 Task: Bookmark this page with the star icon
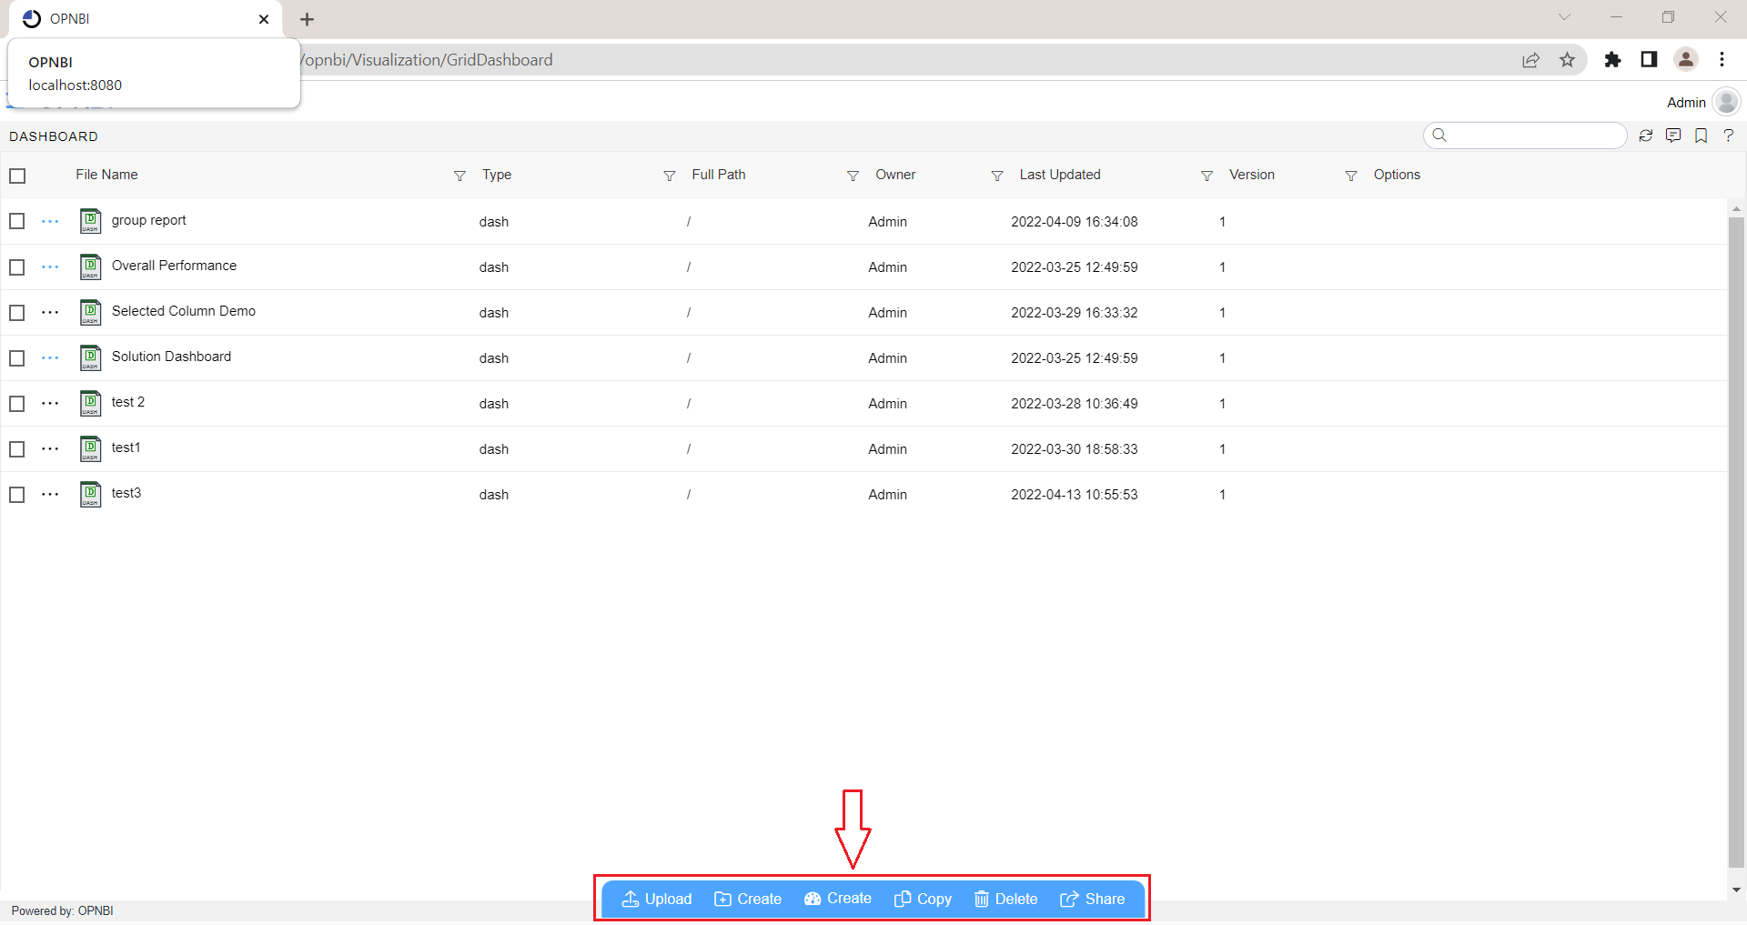click(x=1567, y=60)
